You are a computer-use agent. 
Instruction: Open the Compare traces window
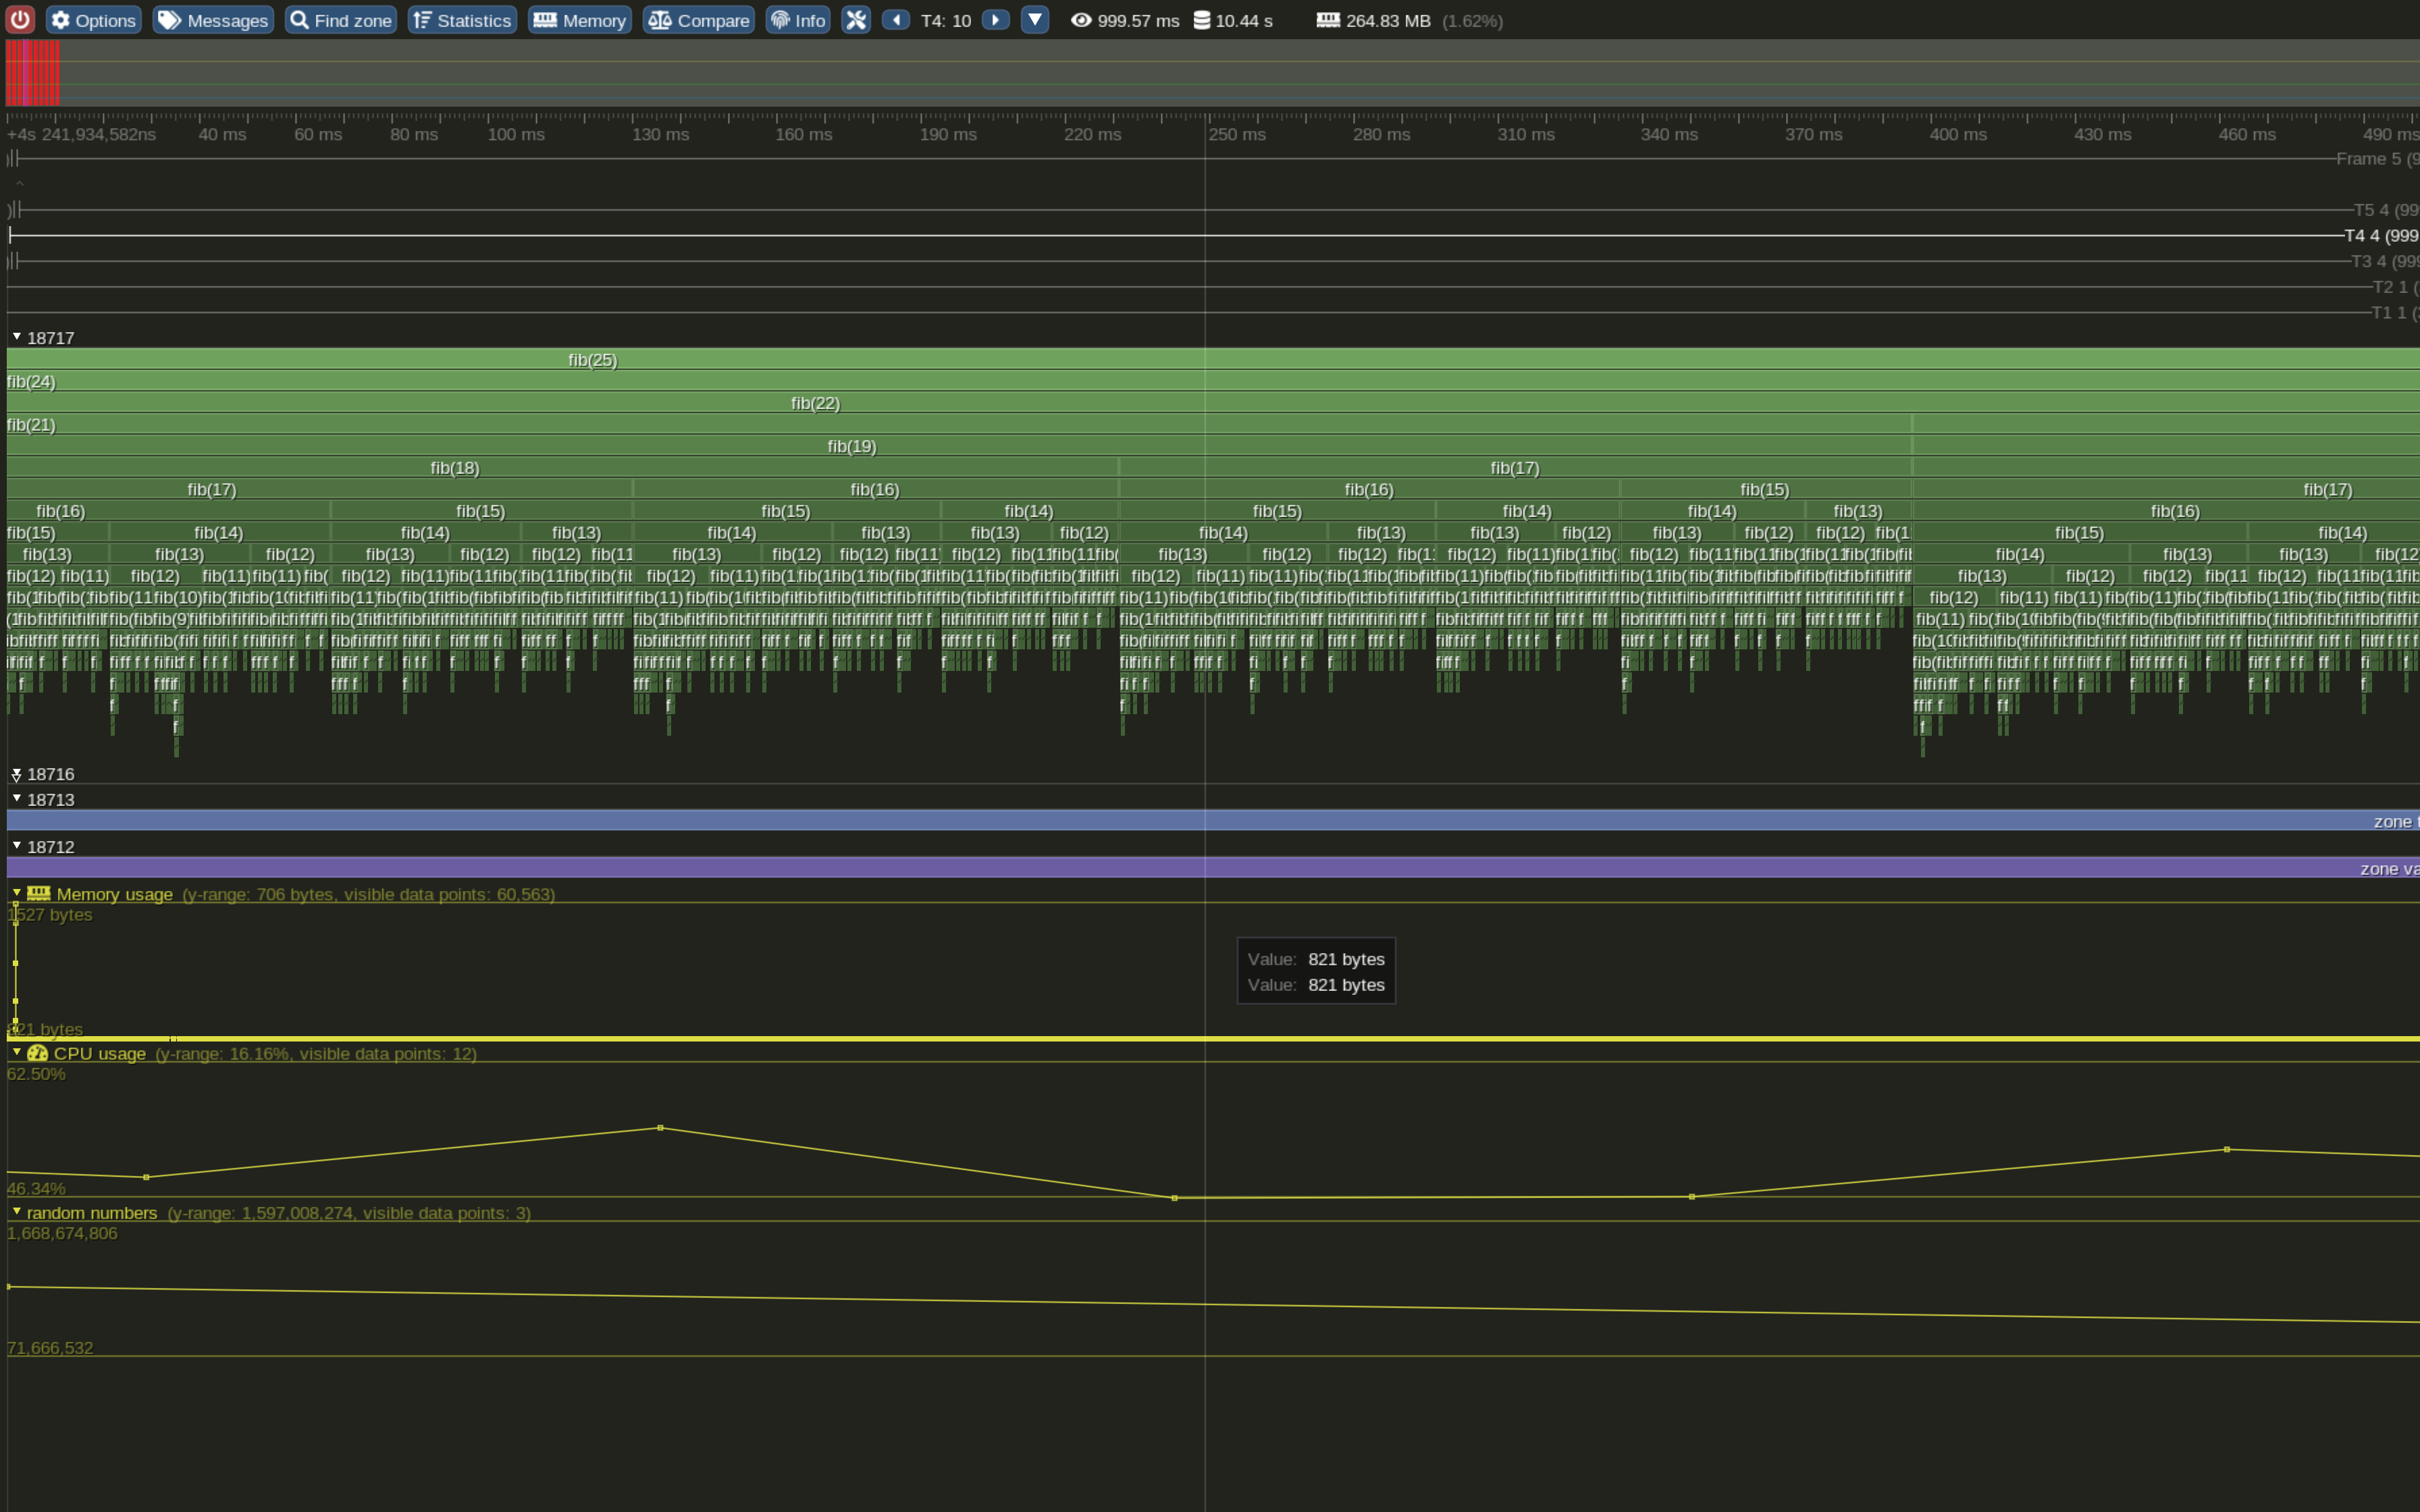pyautogui.click(x=698, y=20)
